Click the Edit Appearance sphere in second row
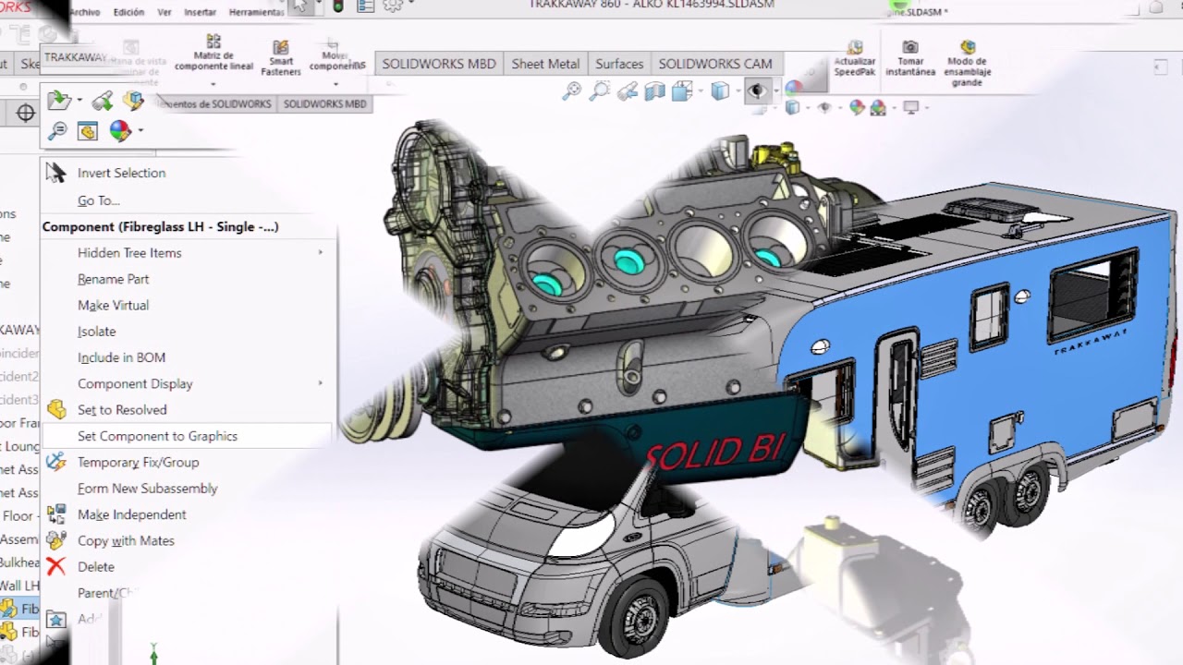 click(857, 108)
